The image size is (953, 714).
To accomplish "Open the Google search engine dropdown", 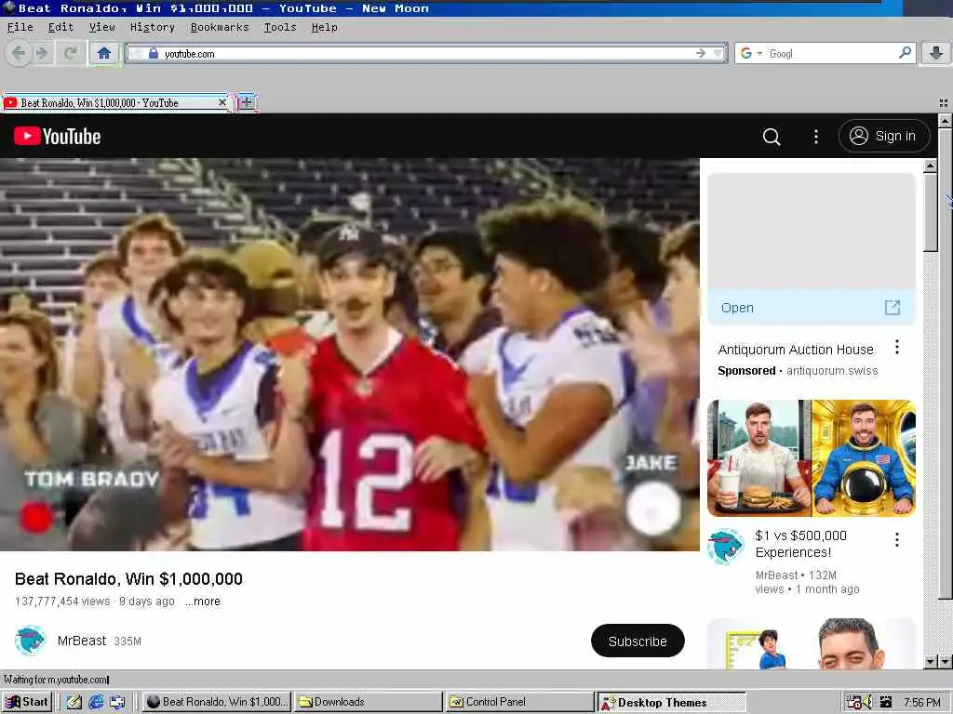I will (x=751, y=53).
